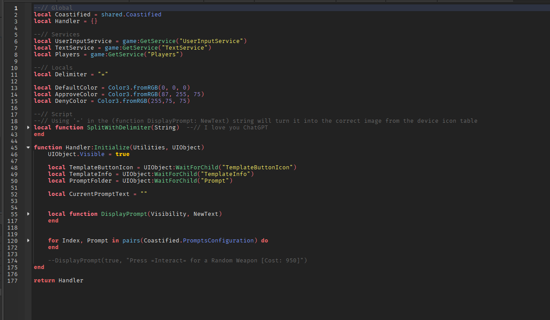Click the "TemplateButtonIcon" string argument

(x=257, y=168)
